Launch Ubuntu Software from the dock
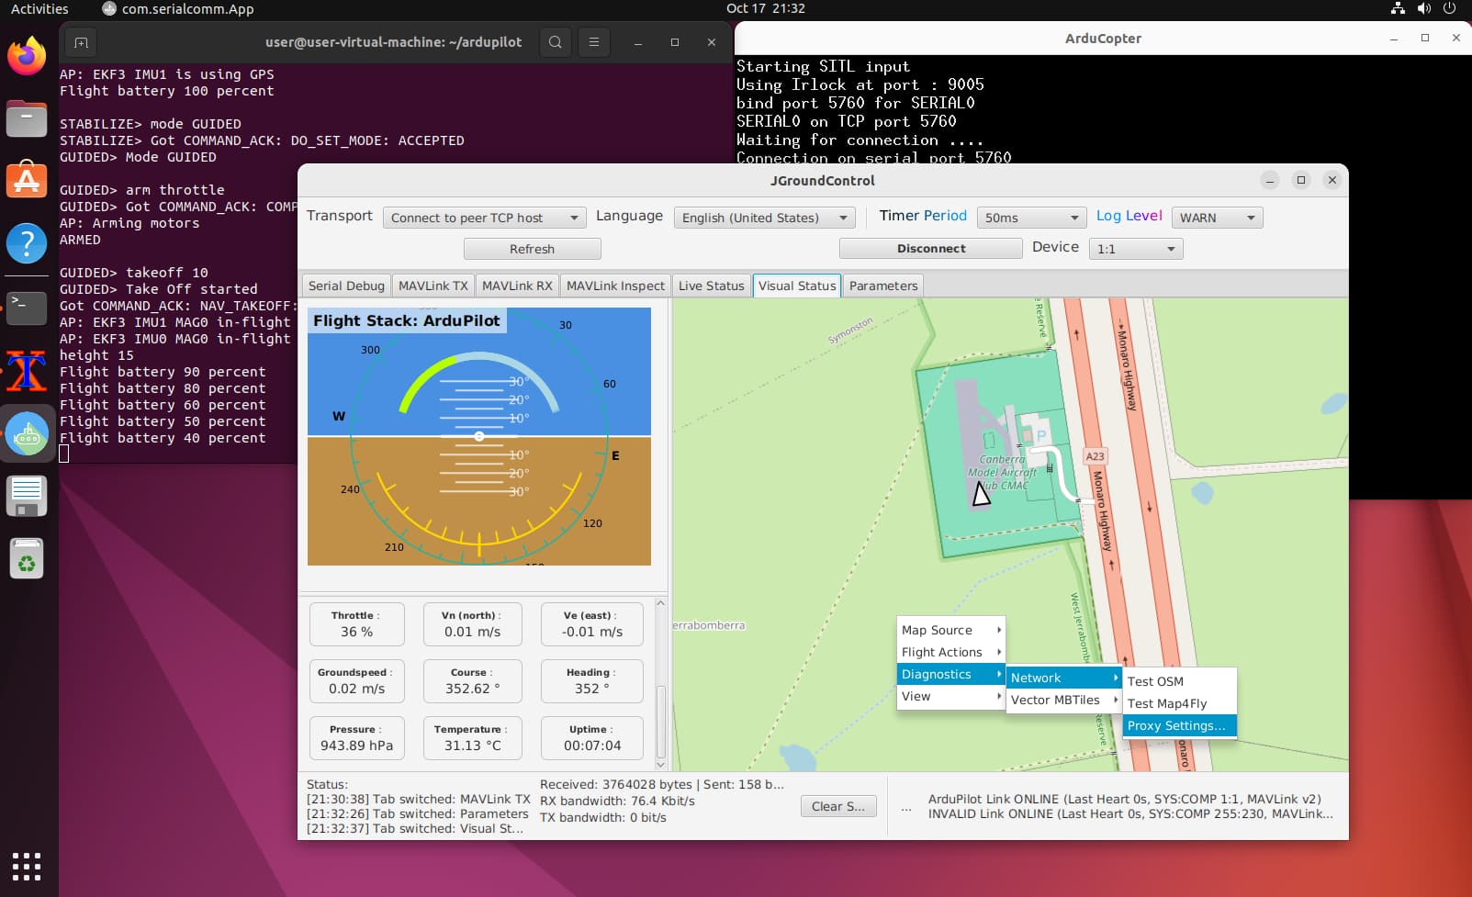This screenshot has height=897, width=1472. point(27,181)
